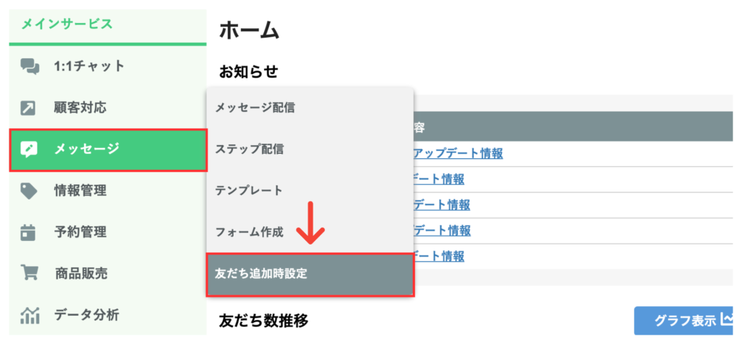Screen dimensions: 743x344
Task: Click the 1:1チャット speech bubbles icon
Action: coord(30,67)
